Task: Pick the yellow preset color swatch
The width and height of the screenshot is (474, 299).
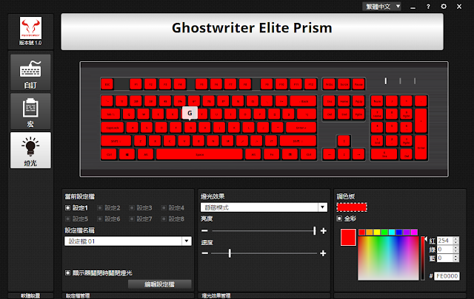Action: [377, 232]
